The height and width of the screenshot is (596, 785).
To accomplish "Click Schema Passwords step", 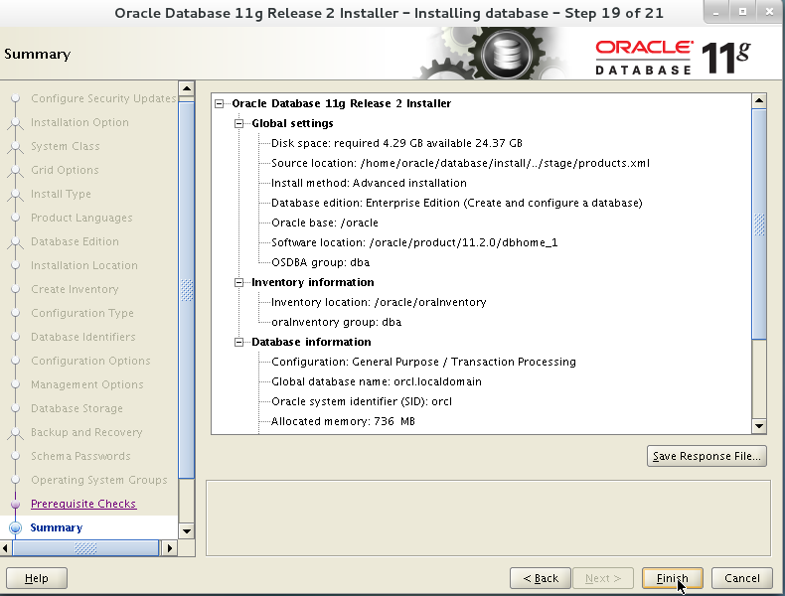I will (80, 456).
